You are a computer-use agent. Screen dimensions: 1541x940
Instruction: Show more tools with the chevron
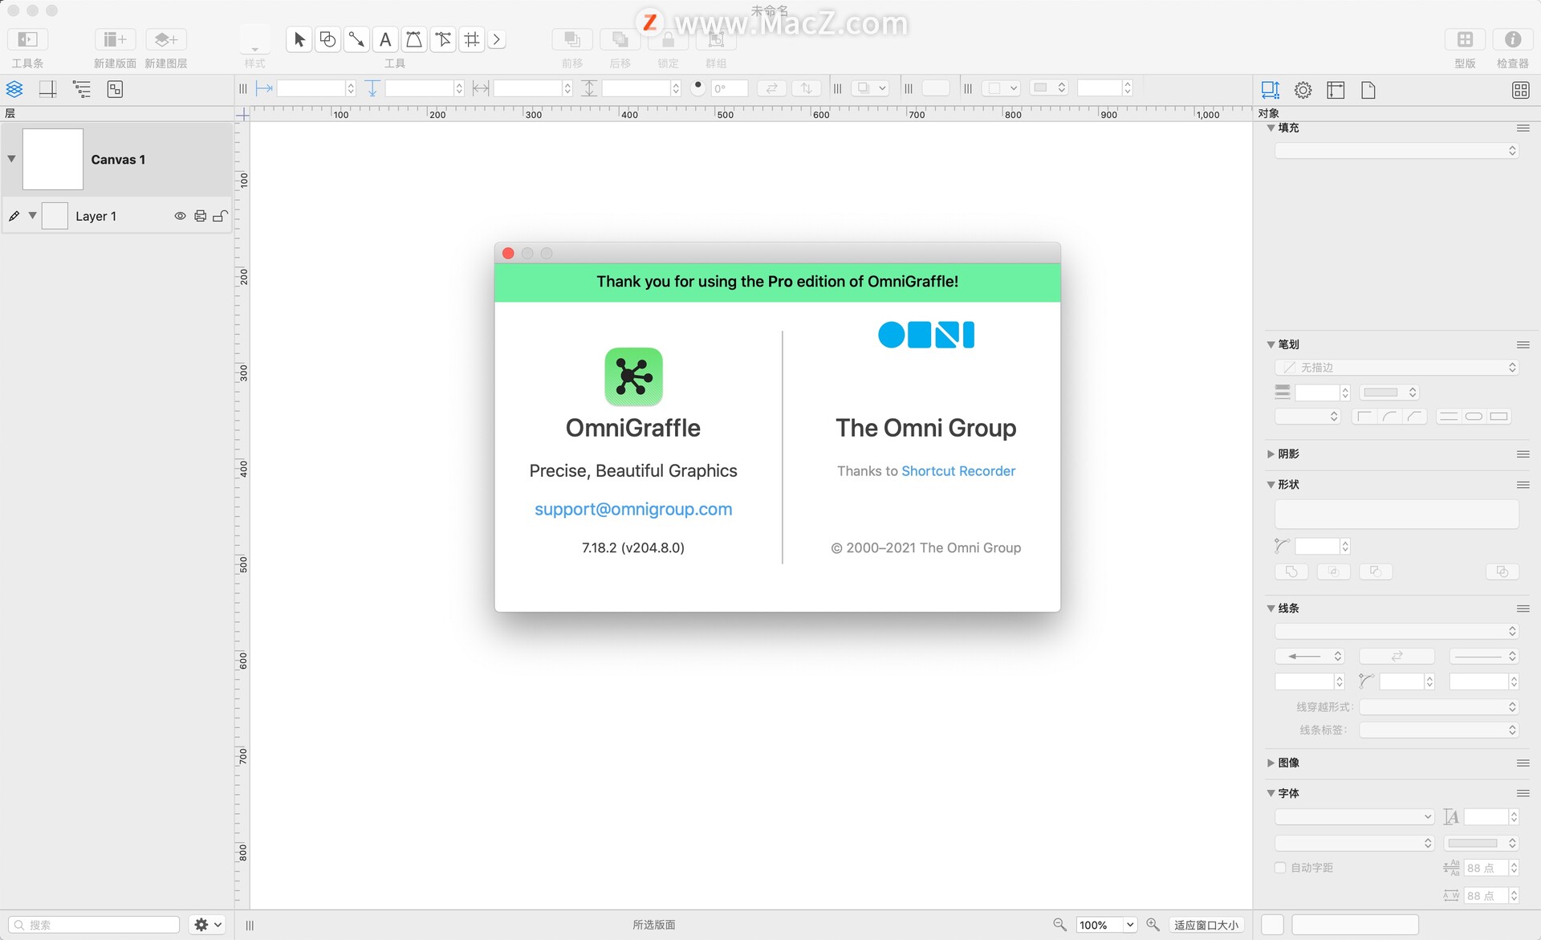[x=497, y=39]
